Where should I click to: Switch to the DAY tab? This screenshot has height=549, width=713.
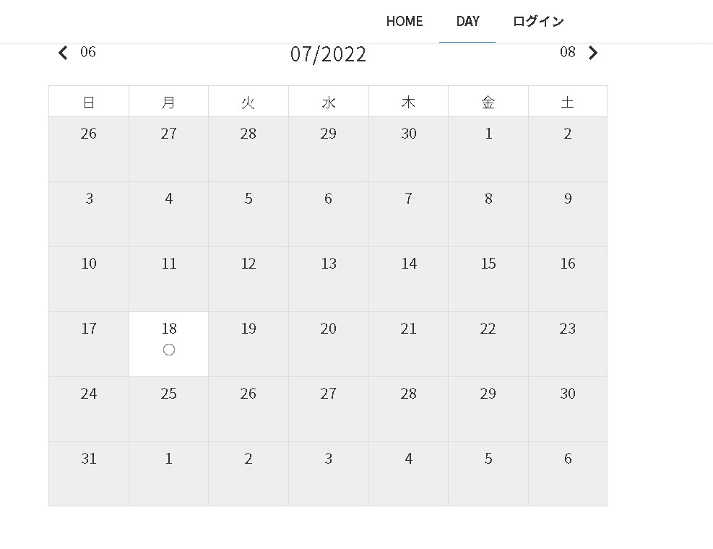[467, 22]
